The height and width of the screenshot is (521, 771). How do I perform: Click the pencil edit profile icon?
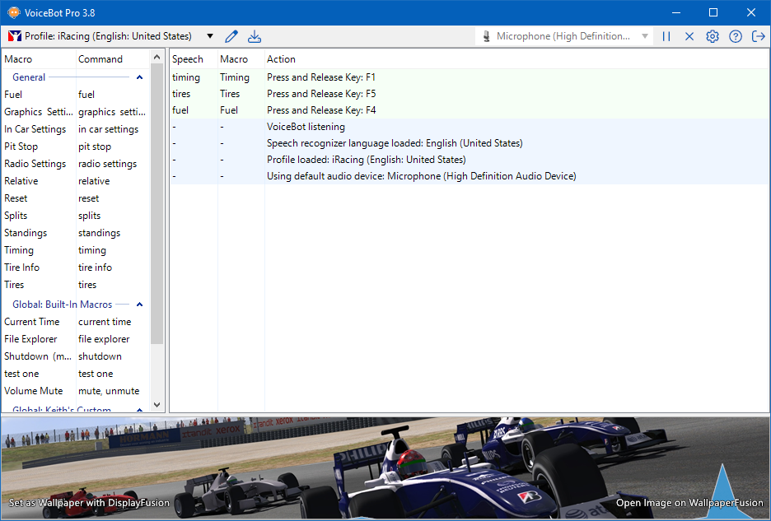click(x=231, y=36)
